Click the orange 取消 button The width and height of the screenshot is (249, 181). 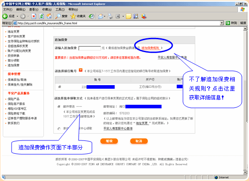pos(139,141)
